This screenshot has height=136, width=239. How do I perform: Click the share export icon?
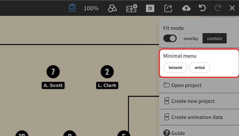(168, 8)
